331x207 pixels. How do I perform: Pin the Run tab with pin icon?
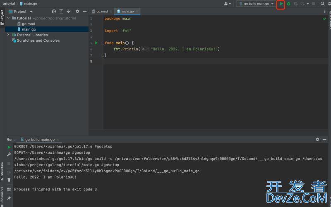(9, 198)
